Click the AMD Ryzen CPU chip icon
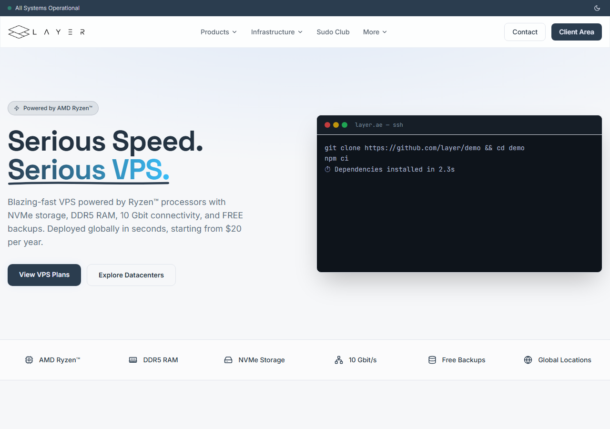Image resolution: width=610 pixels, height=429 pixels. point(29,360)
